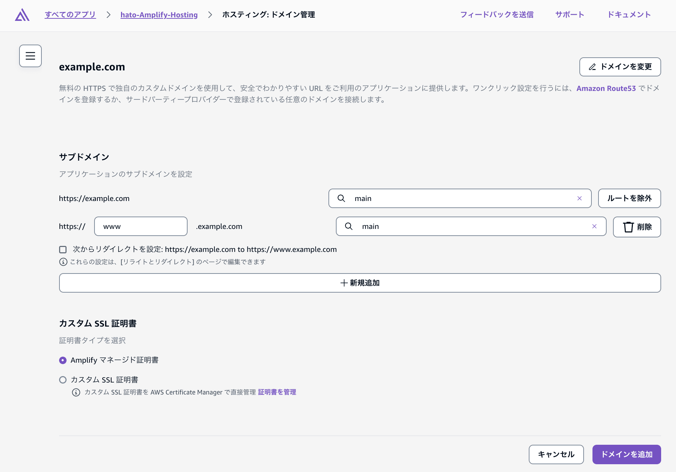
Task: Click the AWS Amplify logo icon
Action: [x=22, y=15]
